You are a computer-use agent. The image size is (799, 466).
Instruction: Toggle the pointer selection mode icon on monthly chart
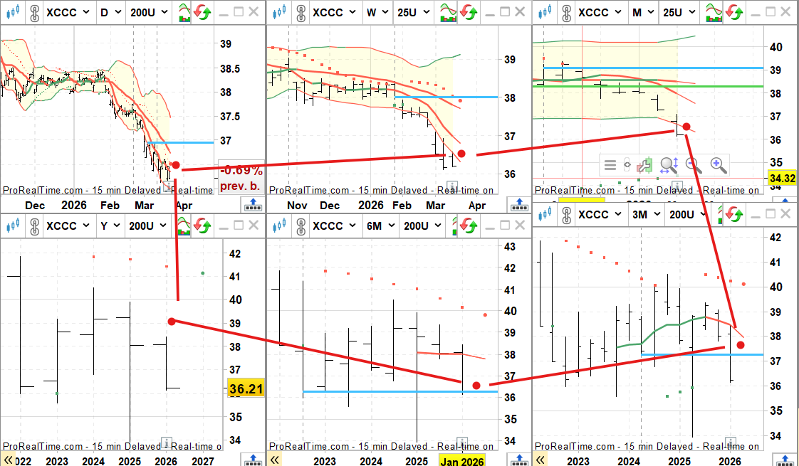[x=627, y=165]
